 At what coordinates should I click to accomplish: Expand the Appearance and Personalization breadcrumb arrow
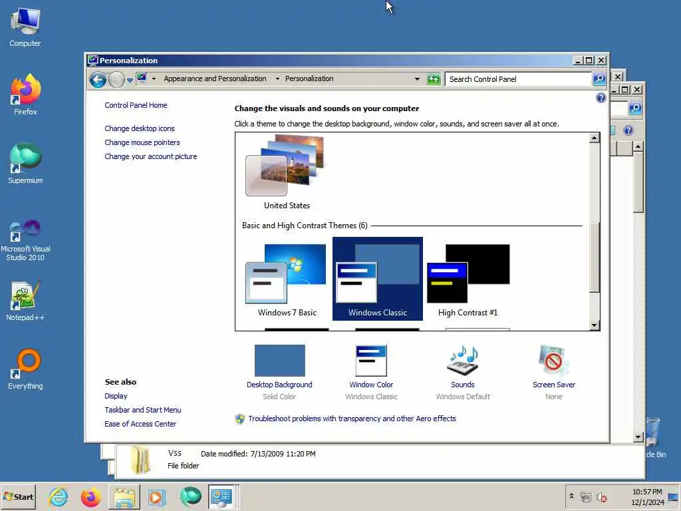277,79
